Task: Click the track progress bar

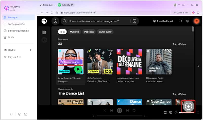Action: coord(119,116)
